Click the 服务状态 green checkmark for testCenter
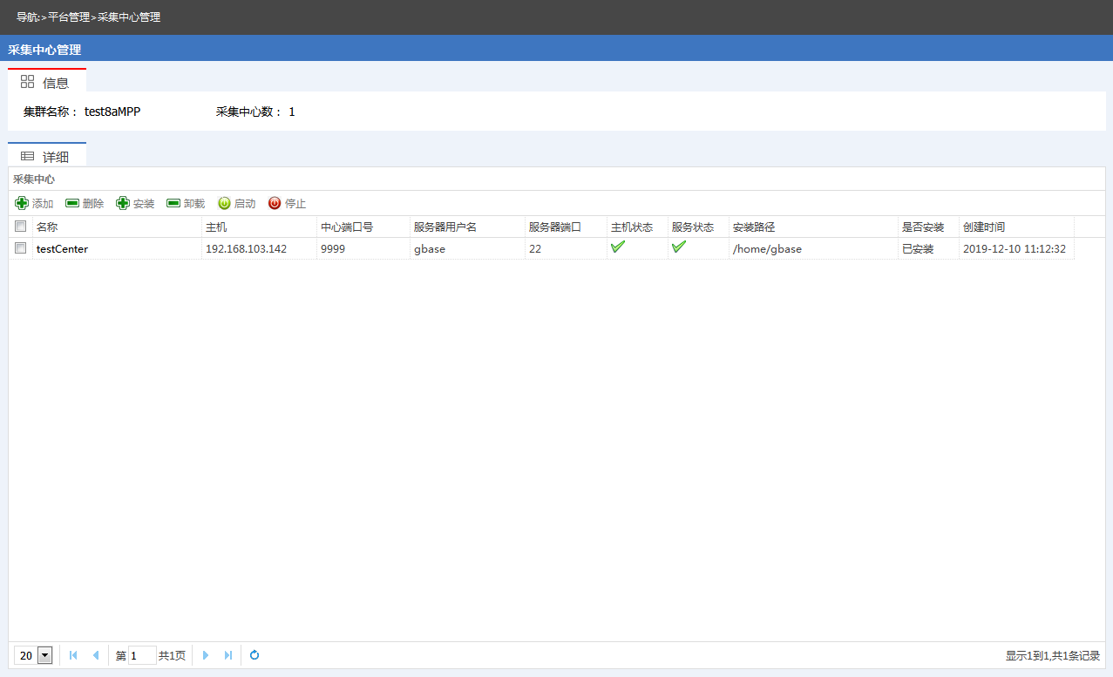Image resolution: width=1113 pixels, height=677 pixels. [679, 247]
